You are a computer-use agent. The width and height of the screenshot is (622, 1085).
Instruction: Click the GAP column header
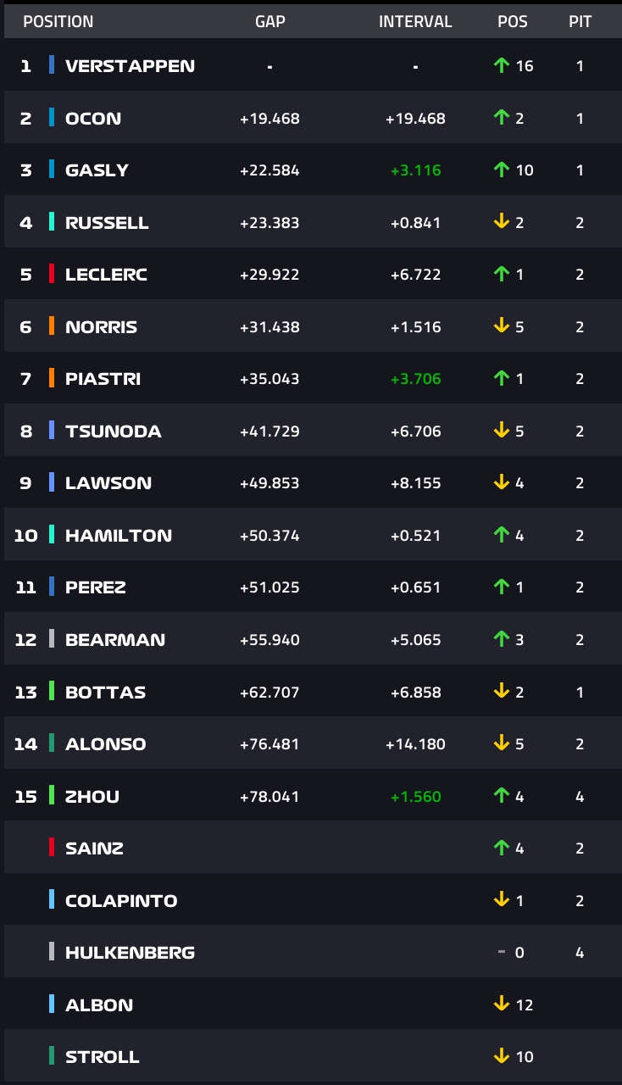click(269, 21)
